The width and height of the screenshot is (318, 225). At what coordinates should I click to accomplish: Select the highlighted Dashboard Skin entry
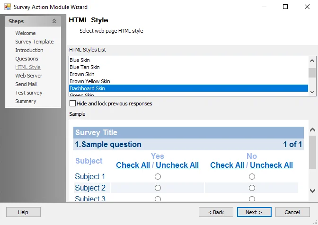click(x=188, y=88)
